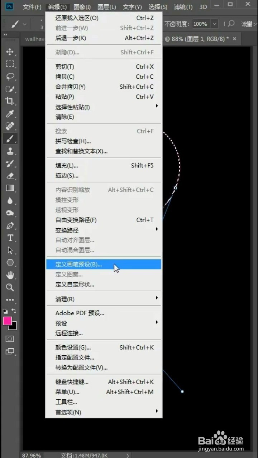Open opacity 100% dropdown arrow
Screen dimensions: 258x458
(214, 24)
